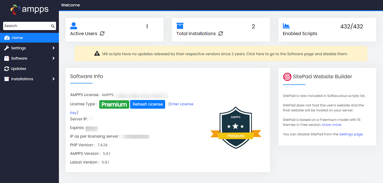Click the Installations archive icon
383x183 pixels.
coord(7,79)
